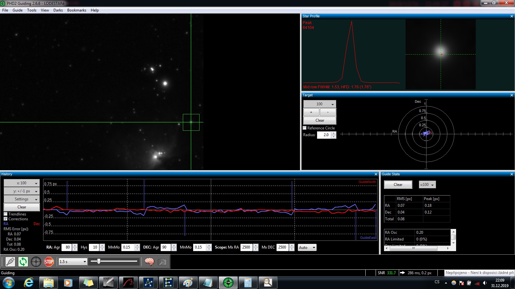Open the Guide Stats x:100 dropdown

pyautogui.click(x=427, y=185)
